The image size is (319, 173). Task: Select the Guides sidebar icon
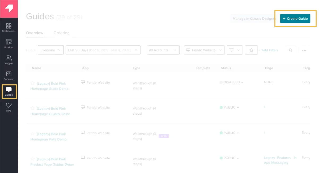coord(9,91)
